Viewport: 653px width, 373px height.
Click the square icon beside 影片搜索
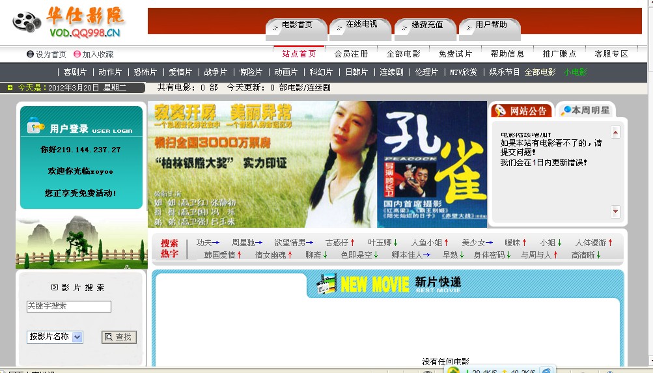(x=55, y=287)
